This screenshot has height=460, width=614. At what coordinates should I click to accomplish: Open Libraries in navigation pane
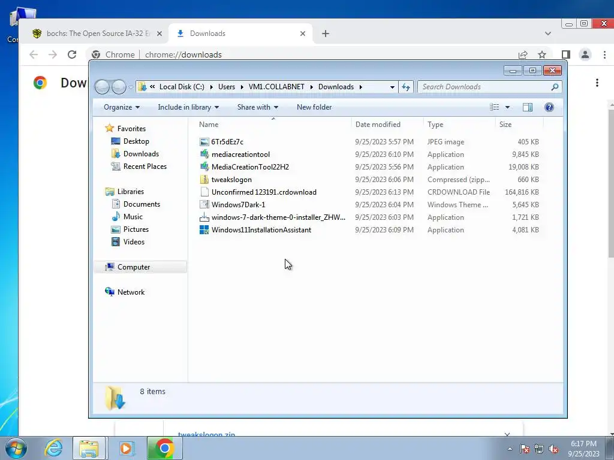(x=130, y=192)
